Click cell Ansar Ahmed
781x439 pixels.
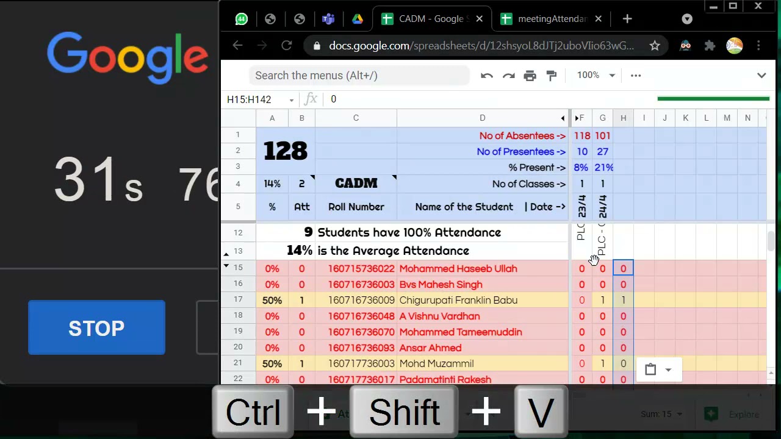coord(483,348)
